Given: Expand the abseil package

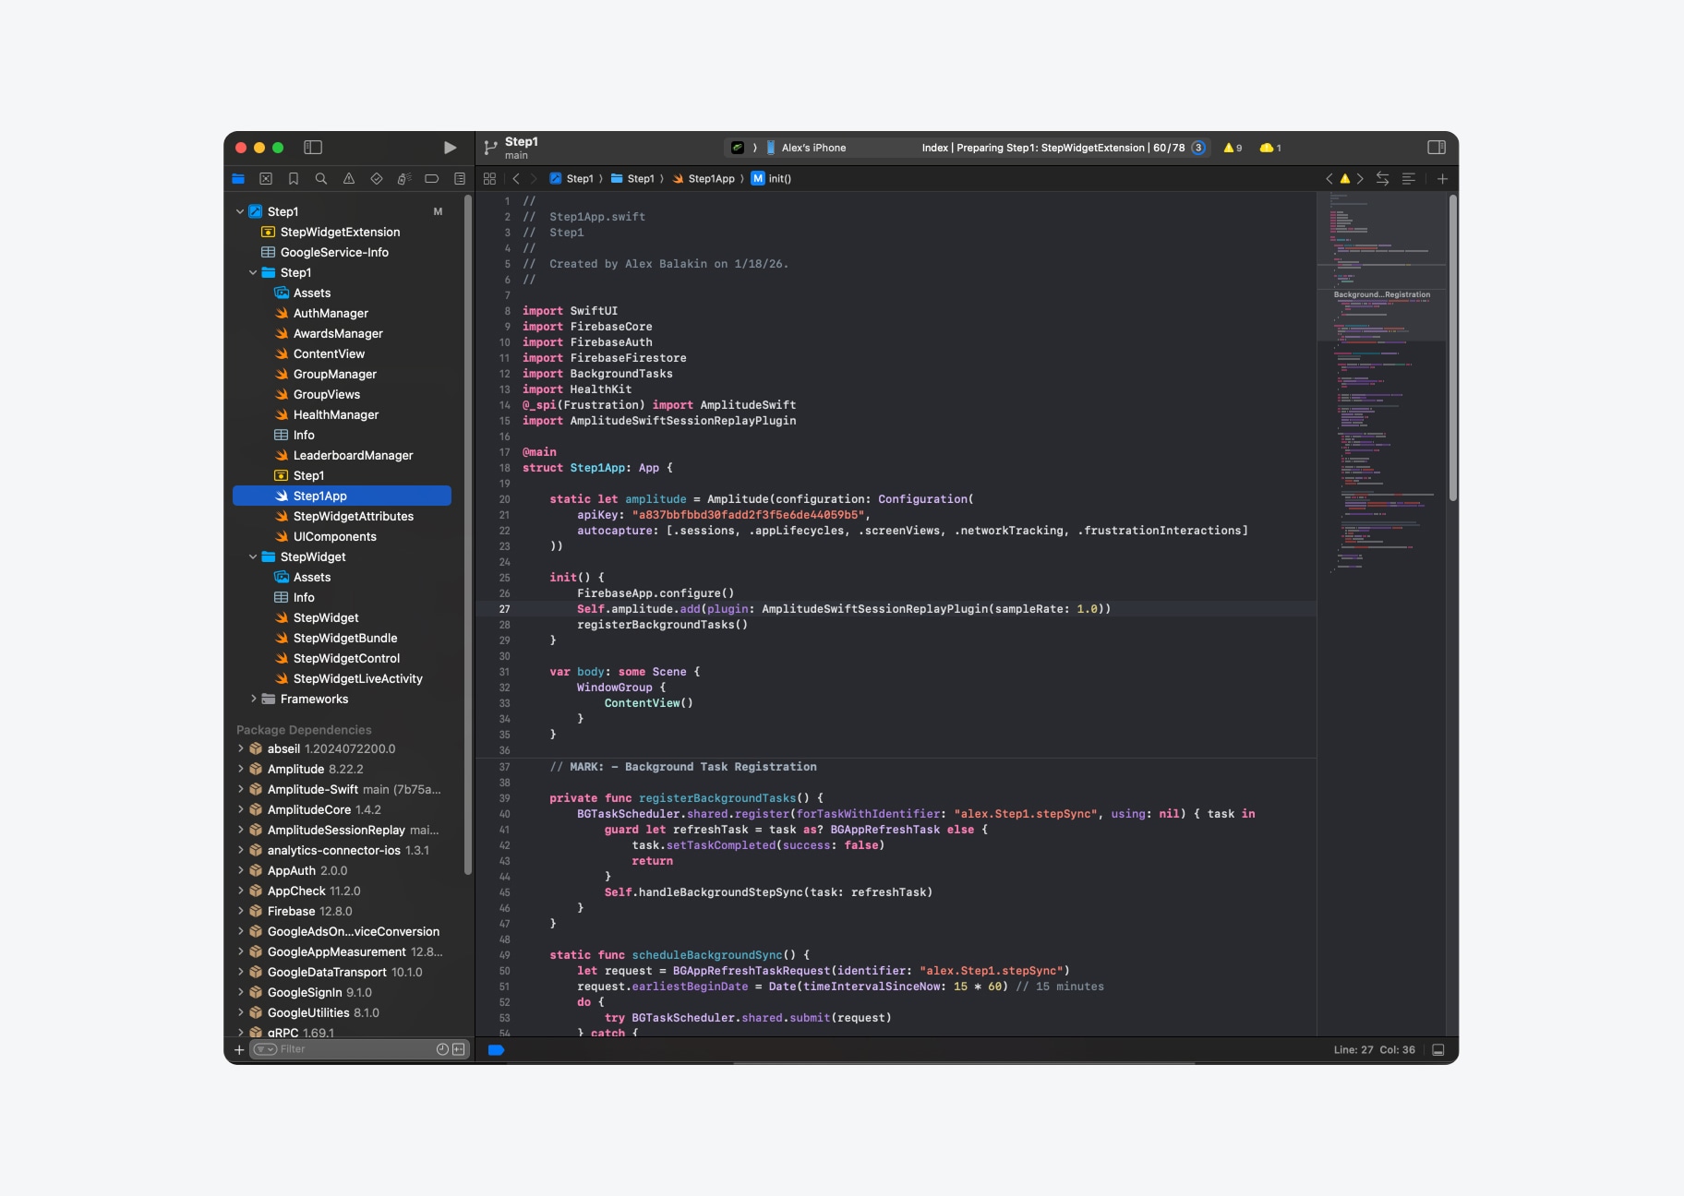Looking at the screenshot, I should coord(241,749).
